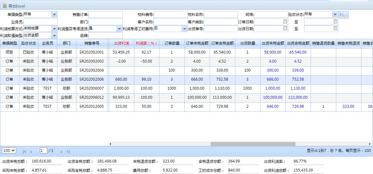Open the 利润考虑工时费用 dropdown
Screen dimensions: 373x174
tap(184, 29)
